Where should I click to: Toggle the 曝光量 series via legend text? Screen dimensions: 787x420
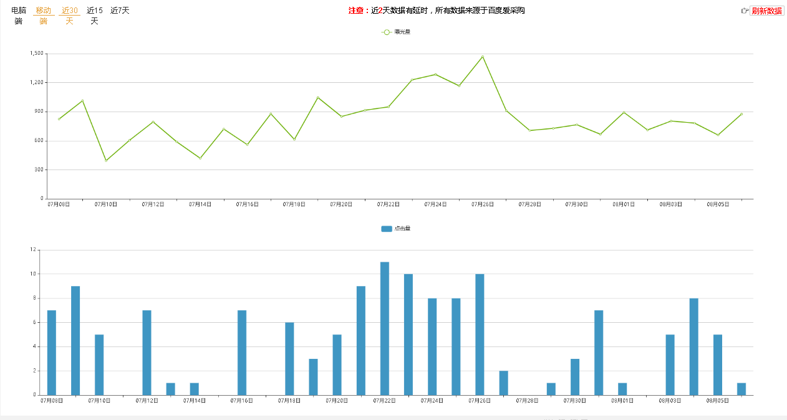pyautogui.click(x=402, y=32)
